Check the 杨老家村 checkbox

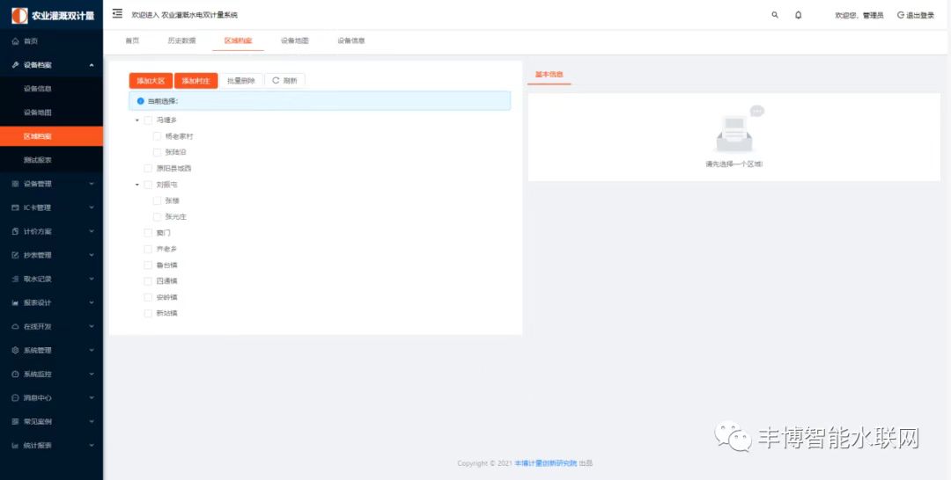click(157, 136)
